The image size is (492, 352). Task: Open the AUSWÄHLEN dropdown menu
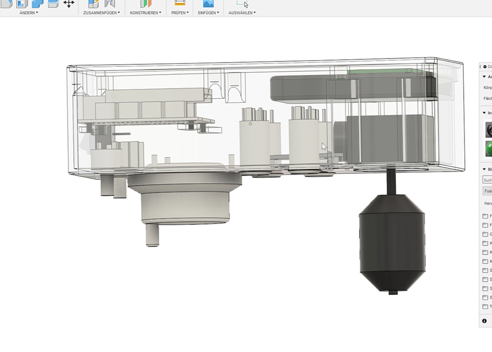click(x=242, y=13)
